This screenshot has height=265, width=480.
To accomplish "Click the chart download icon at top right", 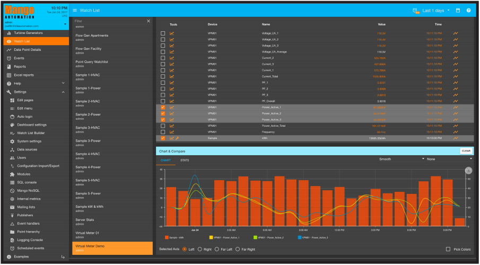I will click(x=468, y=171).
